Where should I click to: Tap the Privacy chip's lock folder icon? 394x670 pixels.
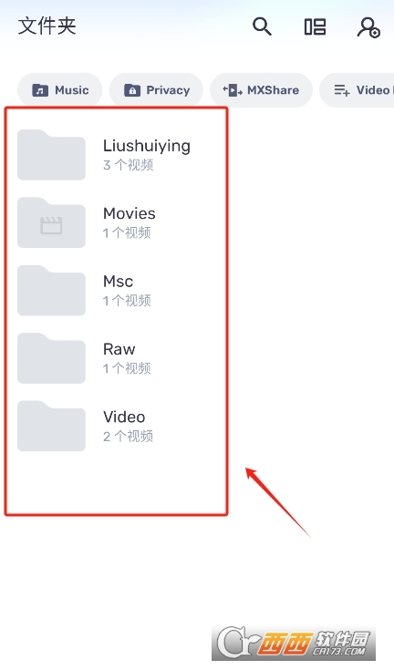pyautogui.click(x=132, y=90)
